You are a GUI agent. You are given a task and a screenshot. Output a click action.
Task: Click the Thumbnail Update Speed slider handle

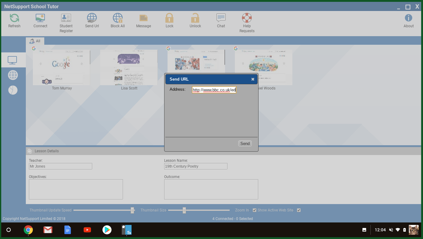(132, 210)
